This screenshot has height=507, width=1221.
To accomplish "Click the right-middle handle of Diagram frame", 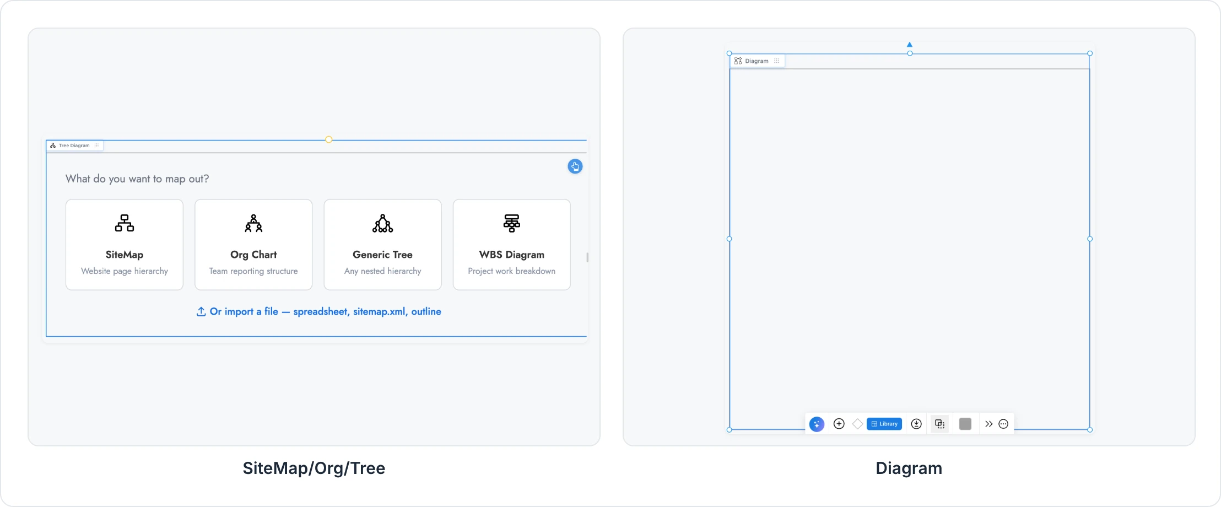I will [1090, 239].
